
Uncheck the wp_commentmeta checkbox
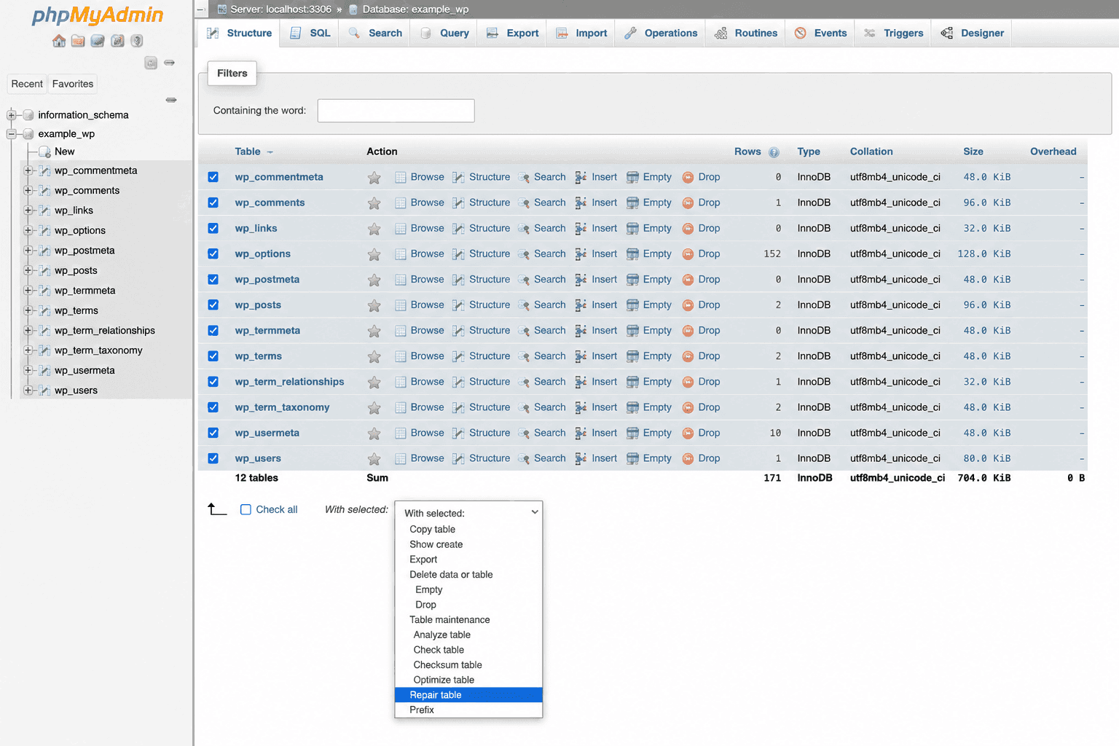pyautogui.click(x=213, y=177)
